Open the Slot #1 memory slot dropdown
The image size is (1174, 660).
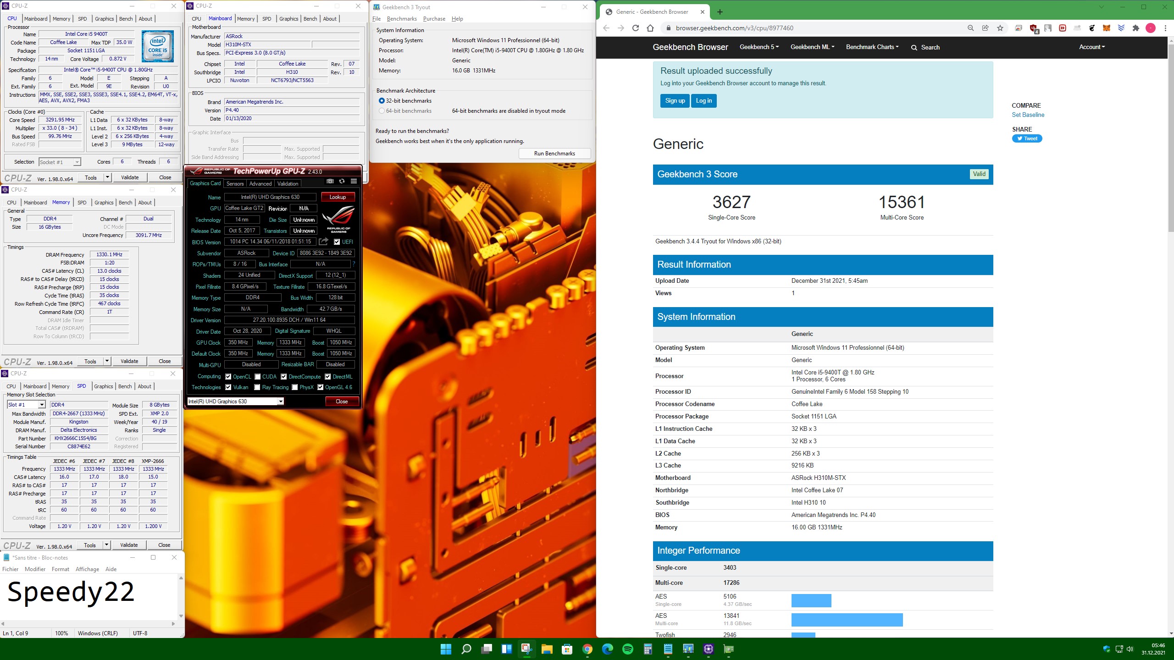coord(26,405)
